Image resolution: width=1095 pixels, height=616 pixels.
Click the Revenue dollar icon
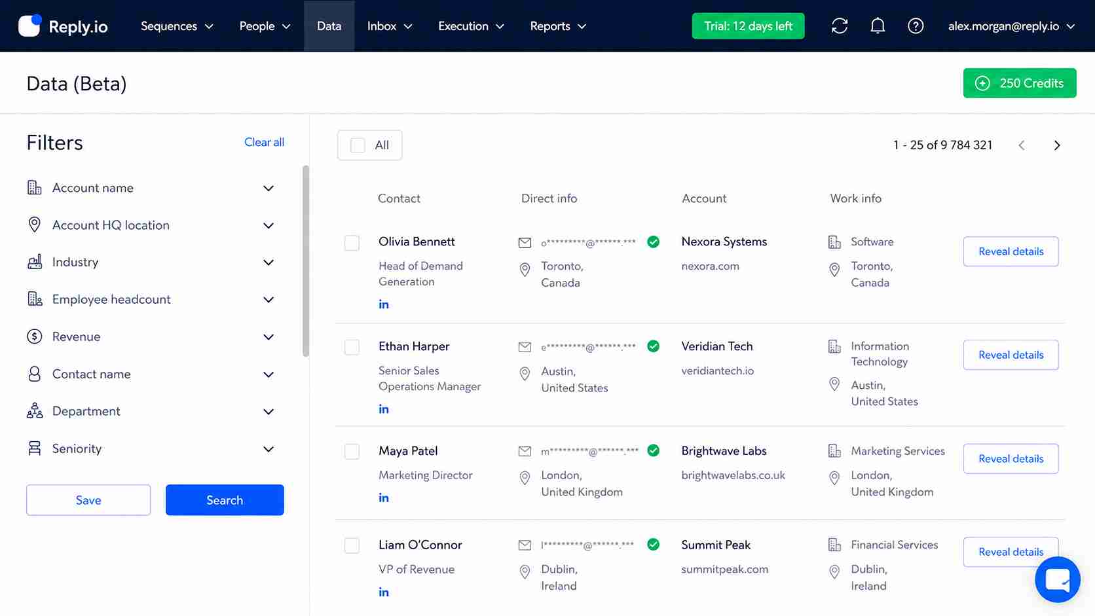(35, 336)
